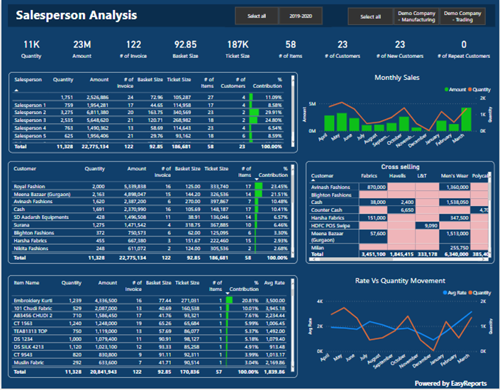
Task: Click Avinash Fashions in customer table
Action: (x=33, y=202)
